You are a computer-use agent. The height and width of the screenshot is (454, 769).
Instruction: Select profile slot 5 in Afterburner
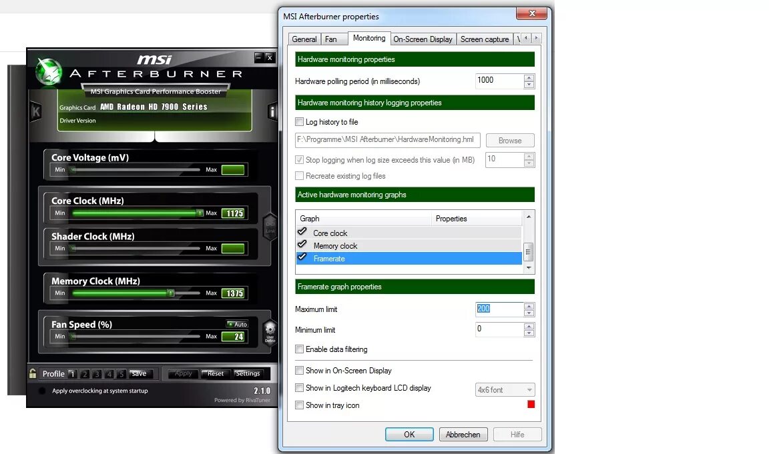click(121, 374)
